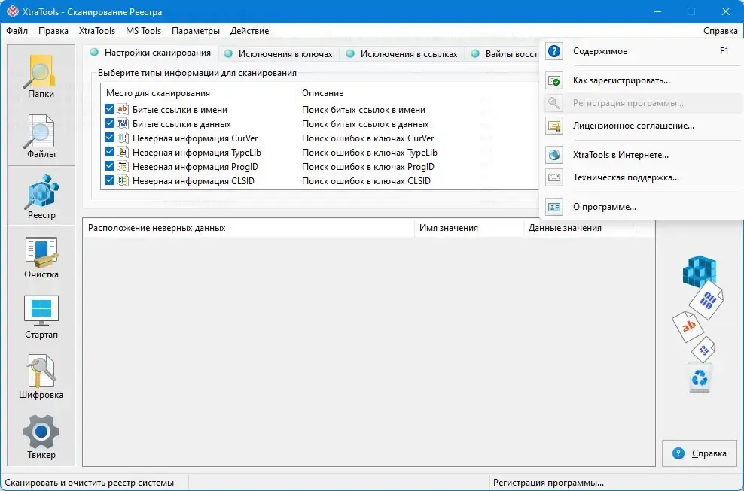Uncheck Битые ссылки в имени
This screenshot has height=491, width=744.
[x=110, y=110]
